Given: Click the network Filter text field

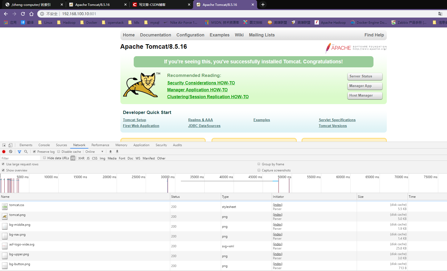Looking at the screenshot, I should [21, 158].
